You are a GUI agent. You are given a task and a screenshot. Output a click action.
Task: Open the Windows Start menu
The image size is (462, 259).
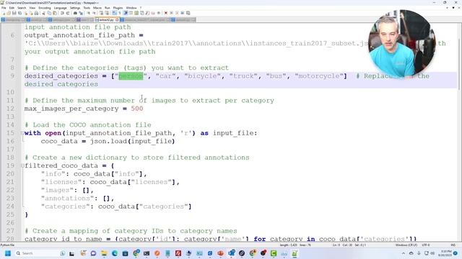coord(8,253)
